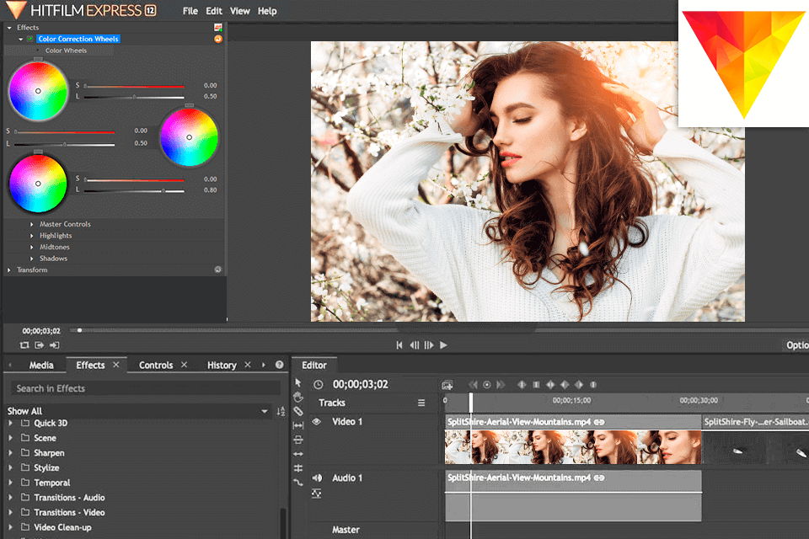Click the first diamond keyframe interpolation icon
Screen dimensions: 809x539
pyautogui.click(x=522, y=385)
